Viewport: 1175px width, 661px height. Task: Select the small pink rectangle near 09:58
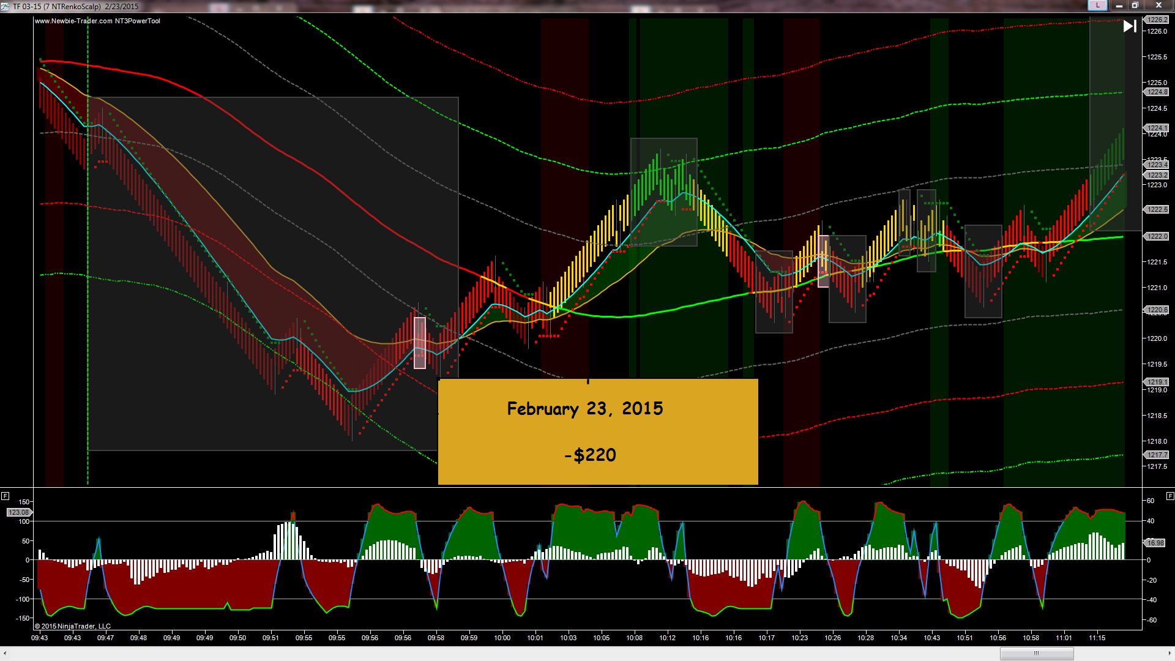tap(420, 343)
